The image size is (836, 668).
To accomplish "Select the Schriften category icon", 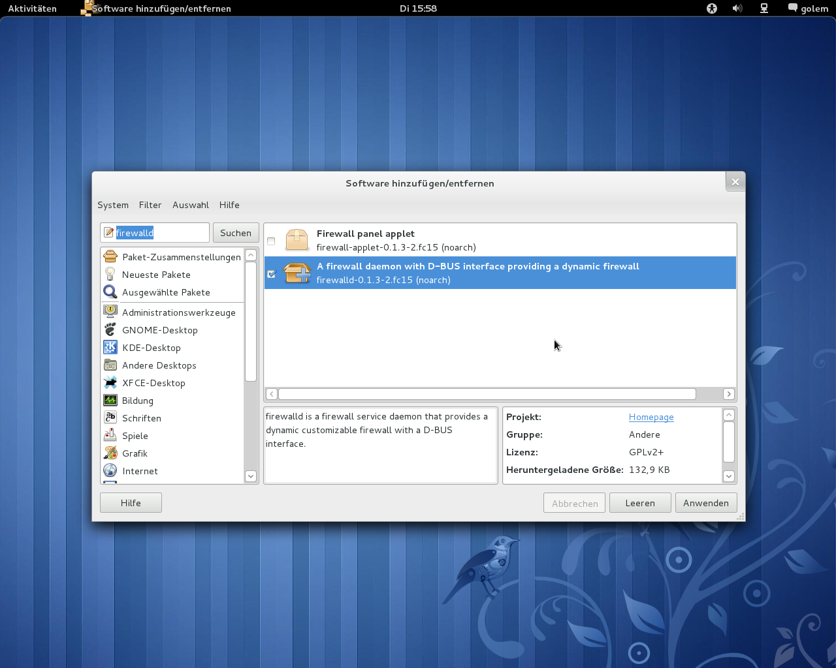I will pyautogui.click(x=110, y=417).
